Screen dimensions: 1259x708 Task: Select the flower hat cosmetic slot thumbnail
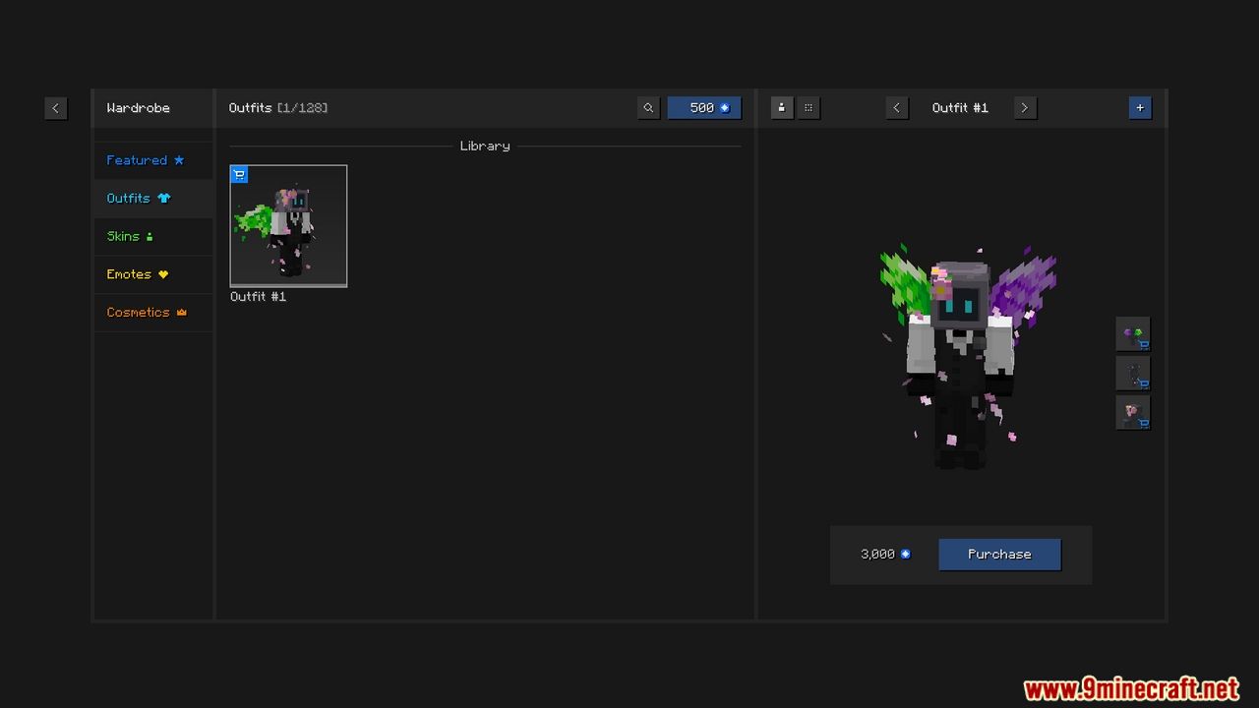coord(1133,413)
